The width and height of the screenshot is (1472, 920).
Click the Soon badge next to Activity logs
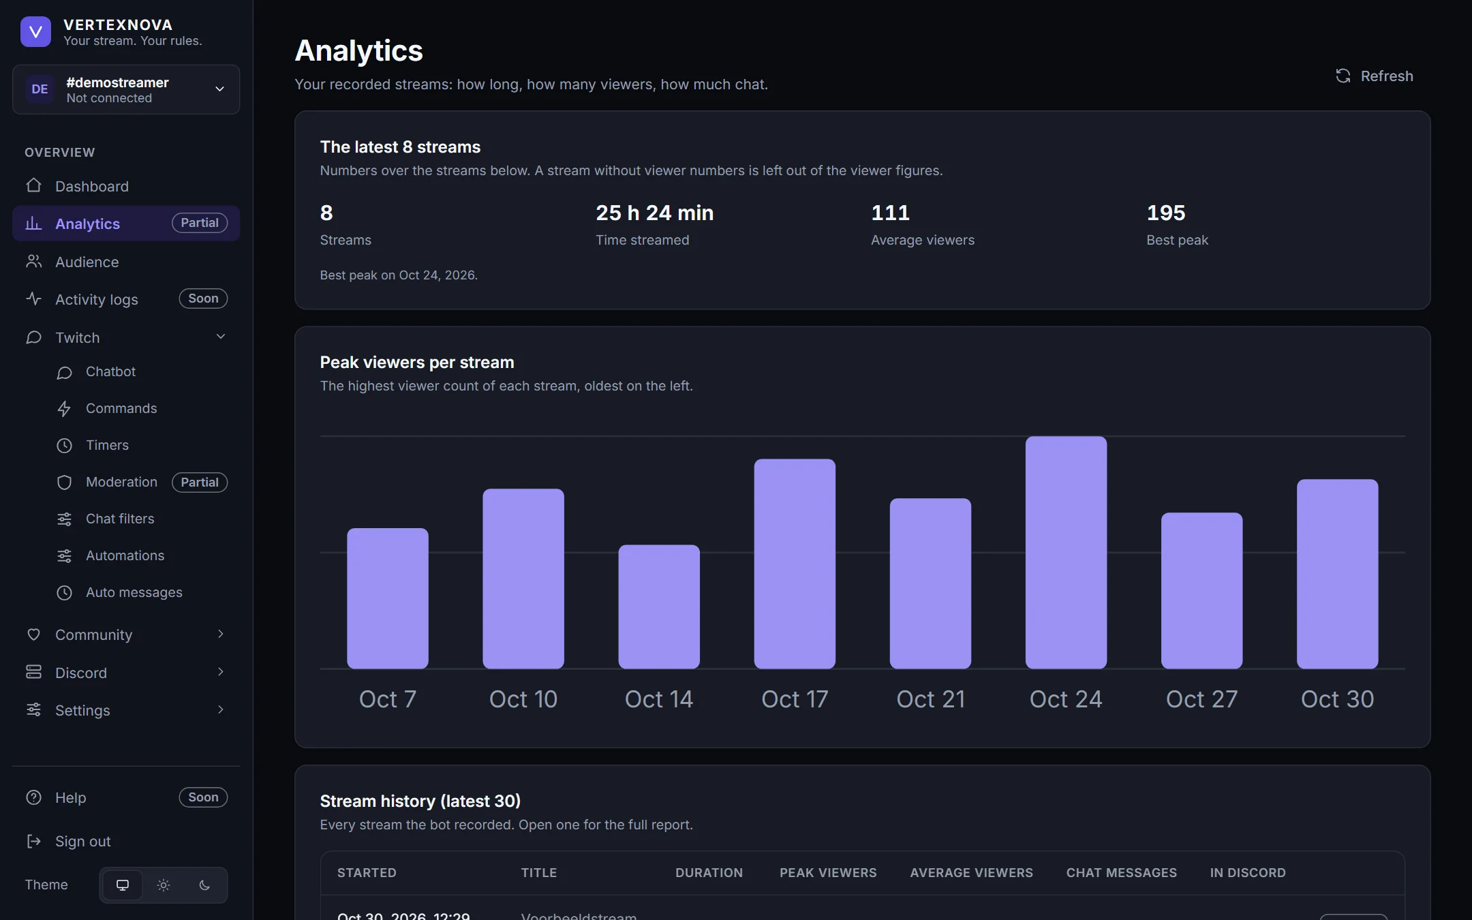click(203, 298)
